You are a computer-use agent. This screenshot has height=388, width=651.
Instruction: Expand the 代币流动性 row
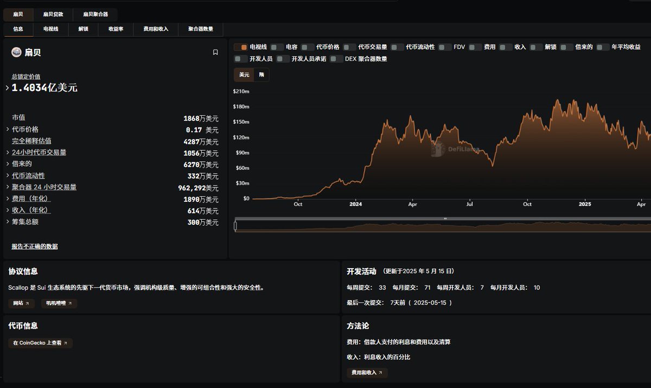click(8, 175)
